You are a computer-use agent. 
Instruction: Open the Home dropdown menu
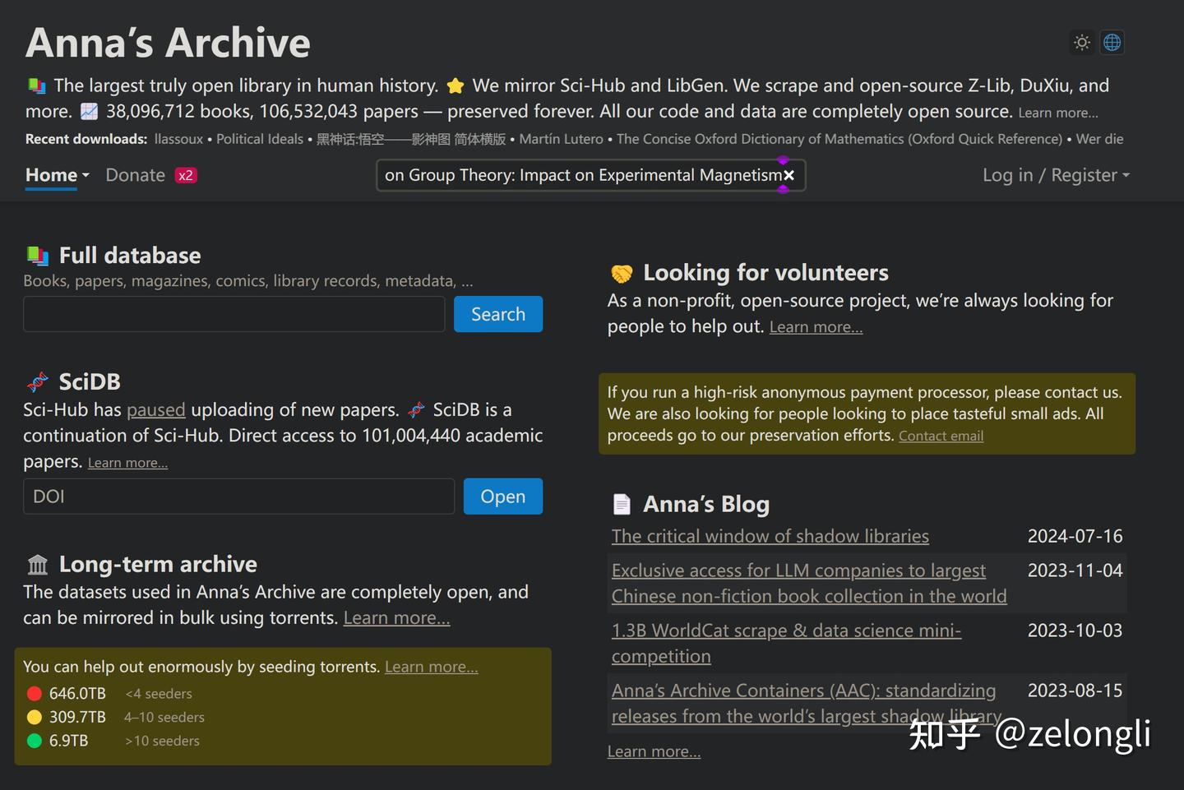57,175
